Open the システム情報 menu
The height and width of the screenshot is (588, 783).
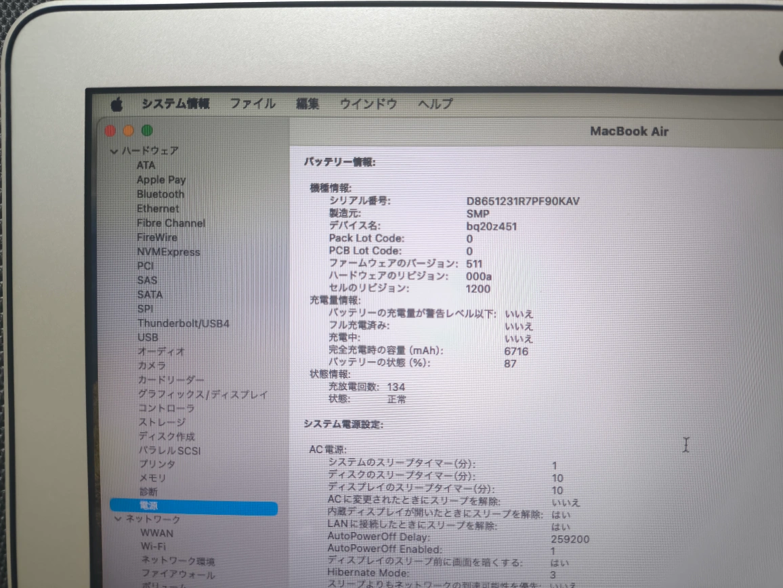[x=176, y=104]
